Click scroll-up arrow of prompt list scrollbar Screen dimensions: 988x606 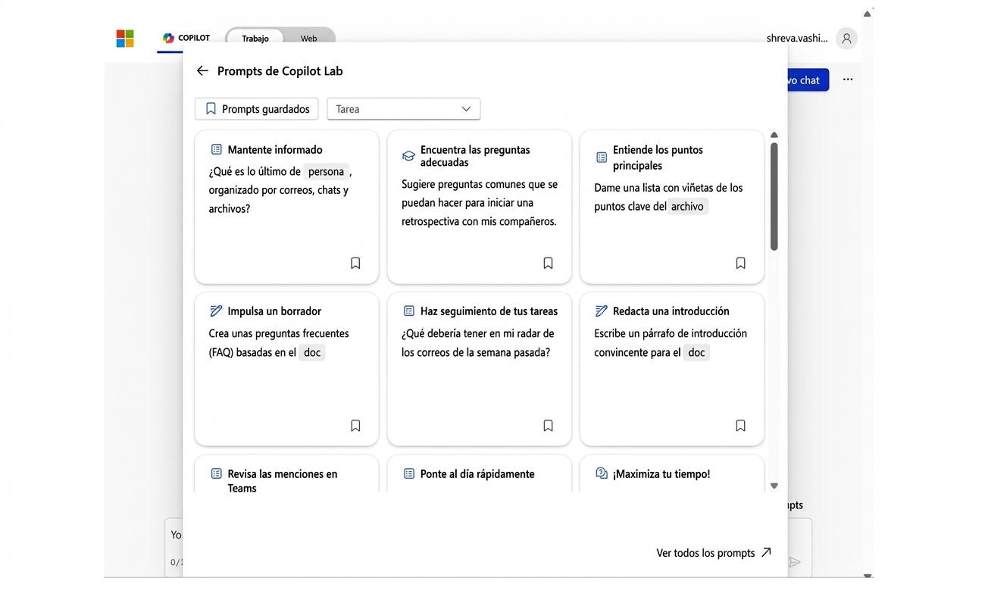774,135
